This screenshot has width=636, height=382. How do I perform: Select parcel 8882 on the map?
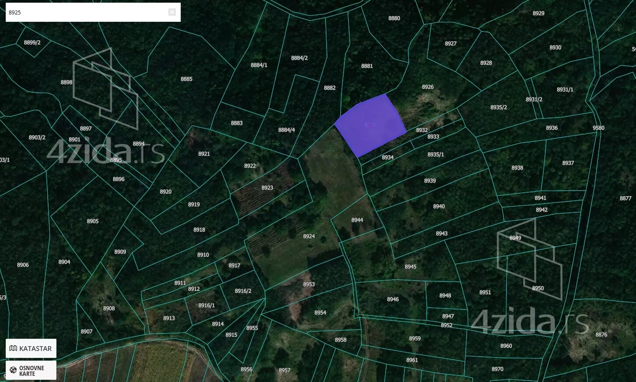(x=330, y=88)
